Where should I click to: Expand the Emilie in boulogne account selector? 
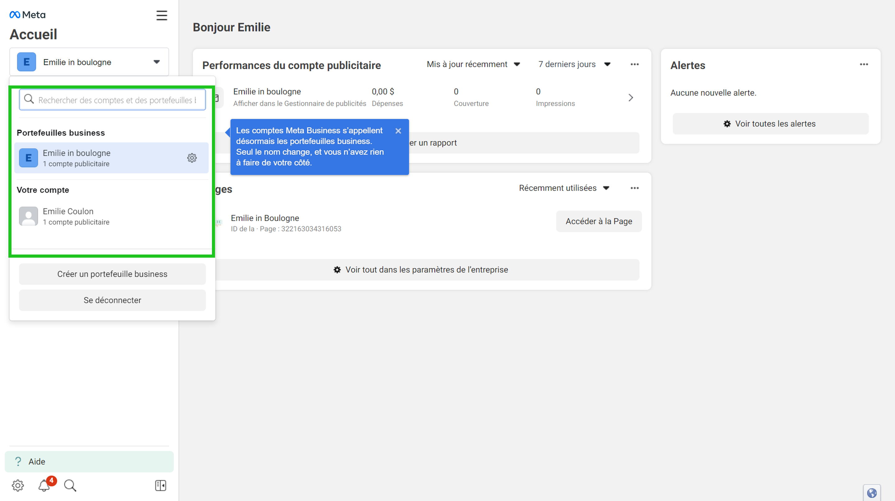tap(89, 62)
